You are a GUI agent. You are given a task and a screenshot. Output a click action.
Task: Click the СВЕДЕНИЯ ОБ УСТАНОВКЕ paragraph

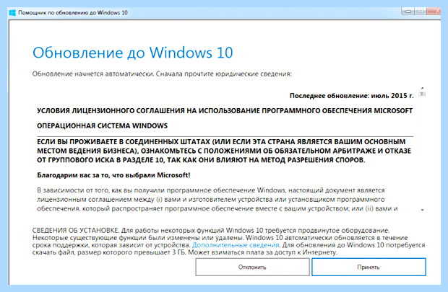click(x=228, y=242)
